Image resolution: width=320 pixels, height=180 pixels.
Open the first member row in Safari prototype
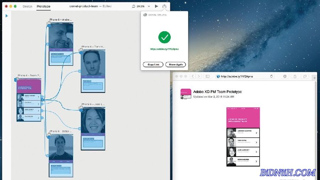click(x=243, y=133)
